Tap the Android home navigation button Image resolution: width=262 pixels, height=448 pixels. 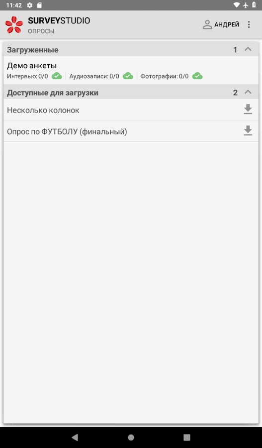coord(131,437)
